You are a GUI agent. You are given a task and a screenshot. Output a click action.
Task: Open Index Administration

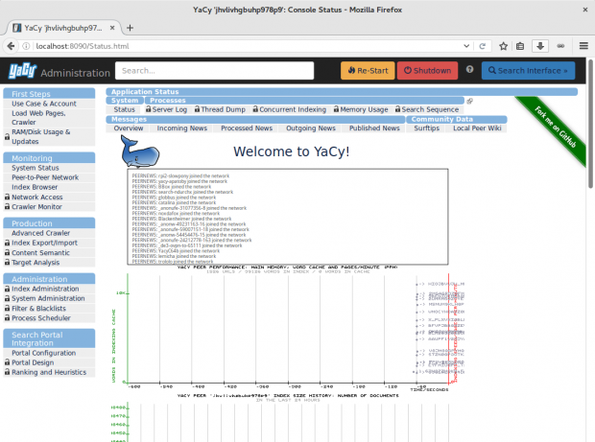pos(45,289)
